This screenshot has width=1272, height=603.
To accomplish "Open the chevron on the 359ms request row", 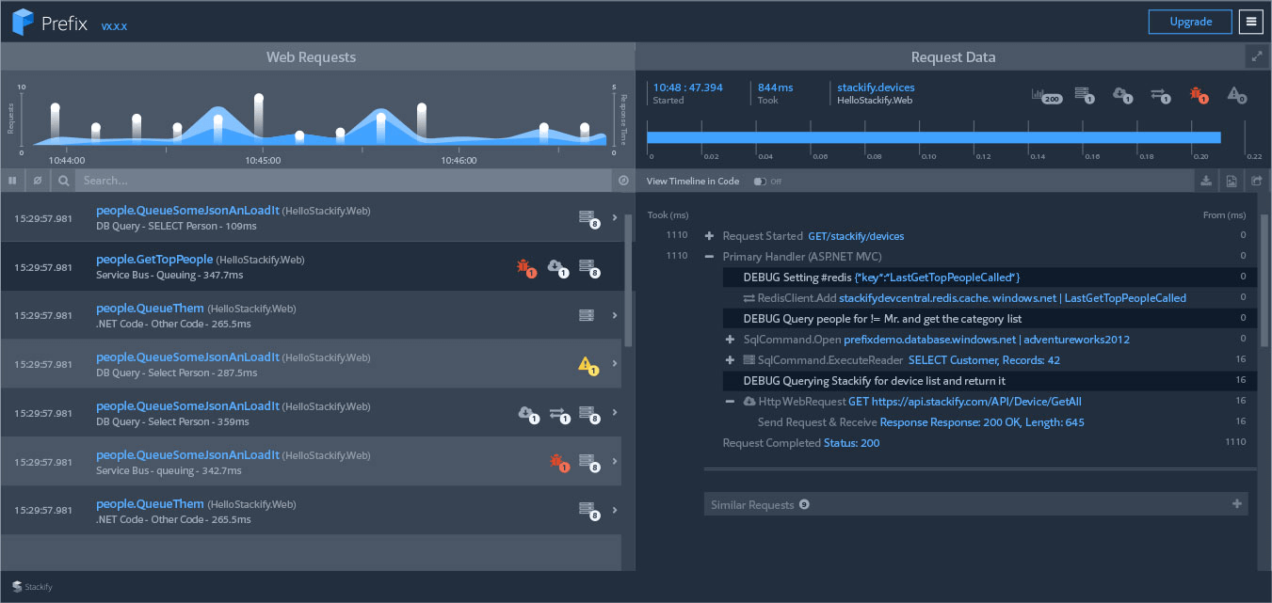I will coord(615,412).
